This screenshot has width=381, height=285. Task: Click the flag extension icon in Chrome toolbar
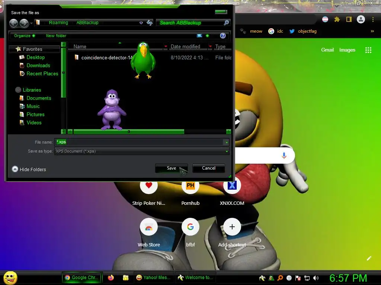pyautogui.click(x=325, y=19)
